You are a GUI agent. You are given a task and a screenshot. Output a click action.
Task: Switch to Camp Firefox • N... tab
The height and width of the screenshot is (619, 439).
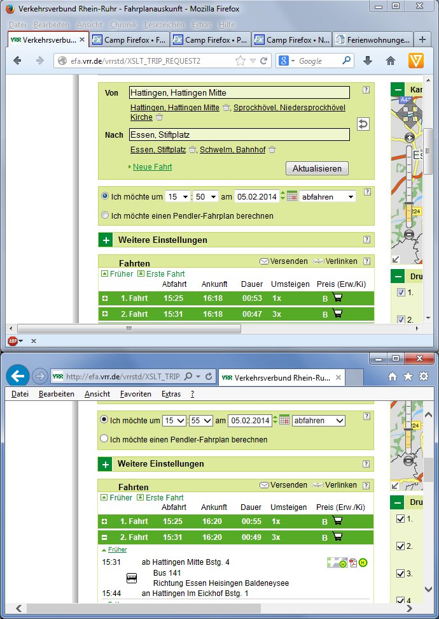292,40
